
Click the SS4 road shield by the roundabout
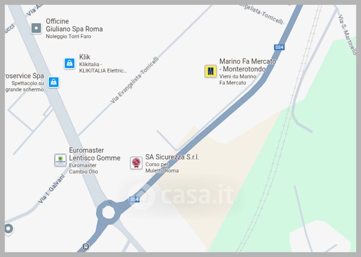point(134,199)
